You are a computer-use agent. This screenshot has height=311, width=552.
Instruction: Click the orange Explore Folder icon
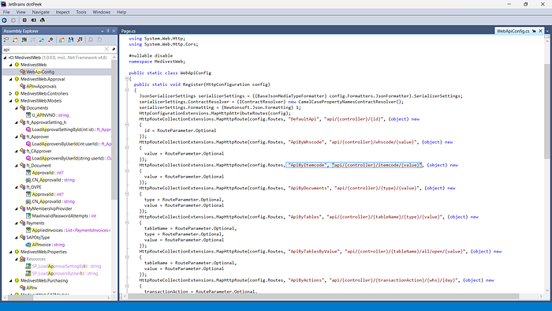point(15,39)
